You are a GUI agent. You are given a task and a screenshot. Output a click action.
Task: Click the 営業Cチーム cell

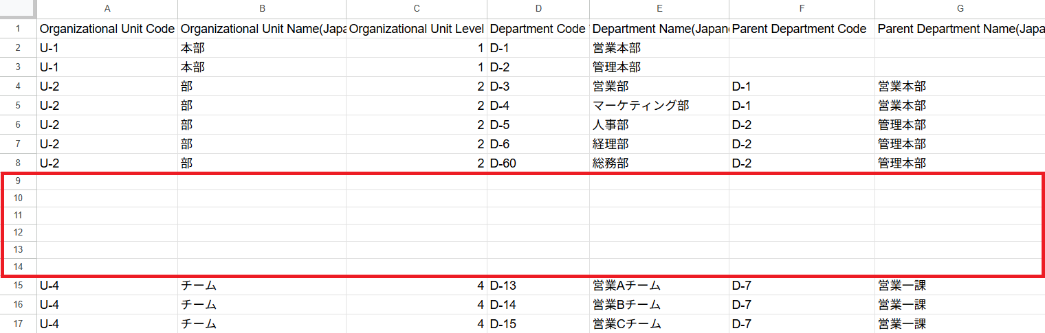coord(659,324)
